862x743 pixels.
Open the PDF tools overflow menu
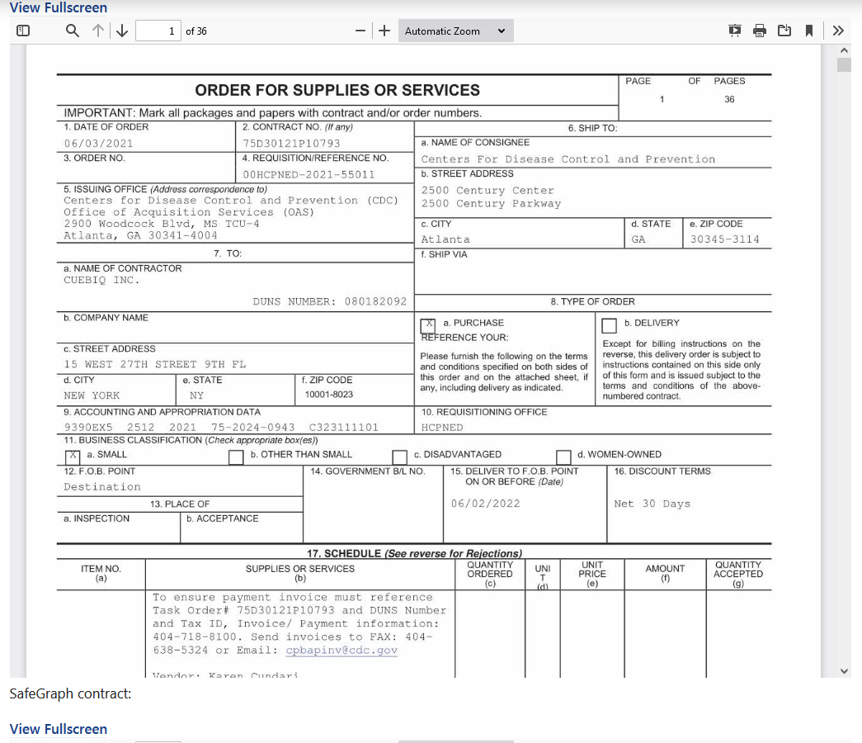pos(838,31)
